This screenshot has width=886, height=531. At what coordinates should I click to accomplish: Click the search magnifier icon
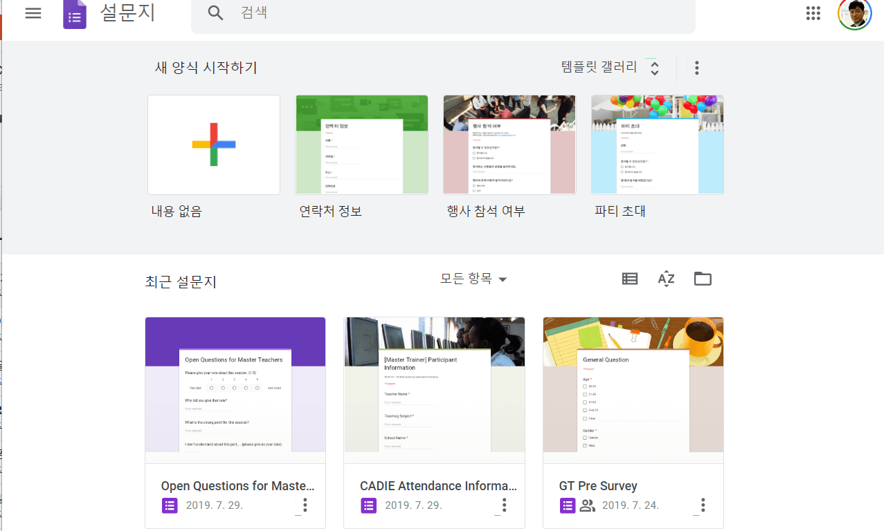click(215, 13)
